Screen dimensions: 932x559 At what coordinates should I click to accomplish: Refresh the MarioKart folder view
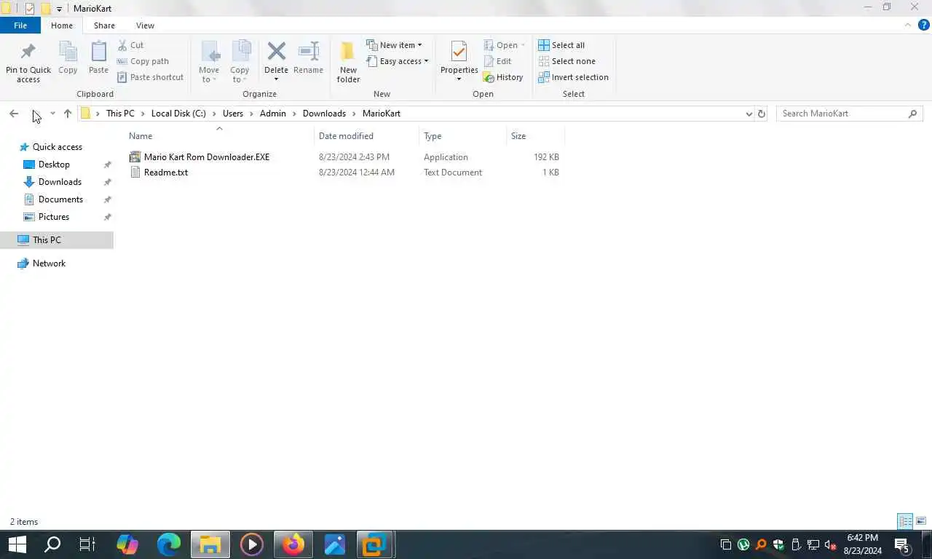(762, 114)
